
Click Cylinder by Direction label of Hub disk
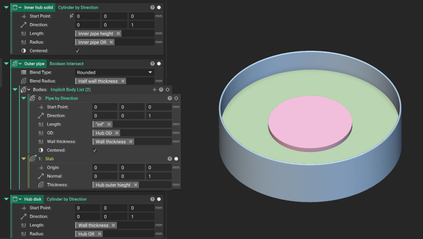pos(67,199)
